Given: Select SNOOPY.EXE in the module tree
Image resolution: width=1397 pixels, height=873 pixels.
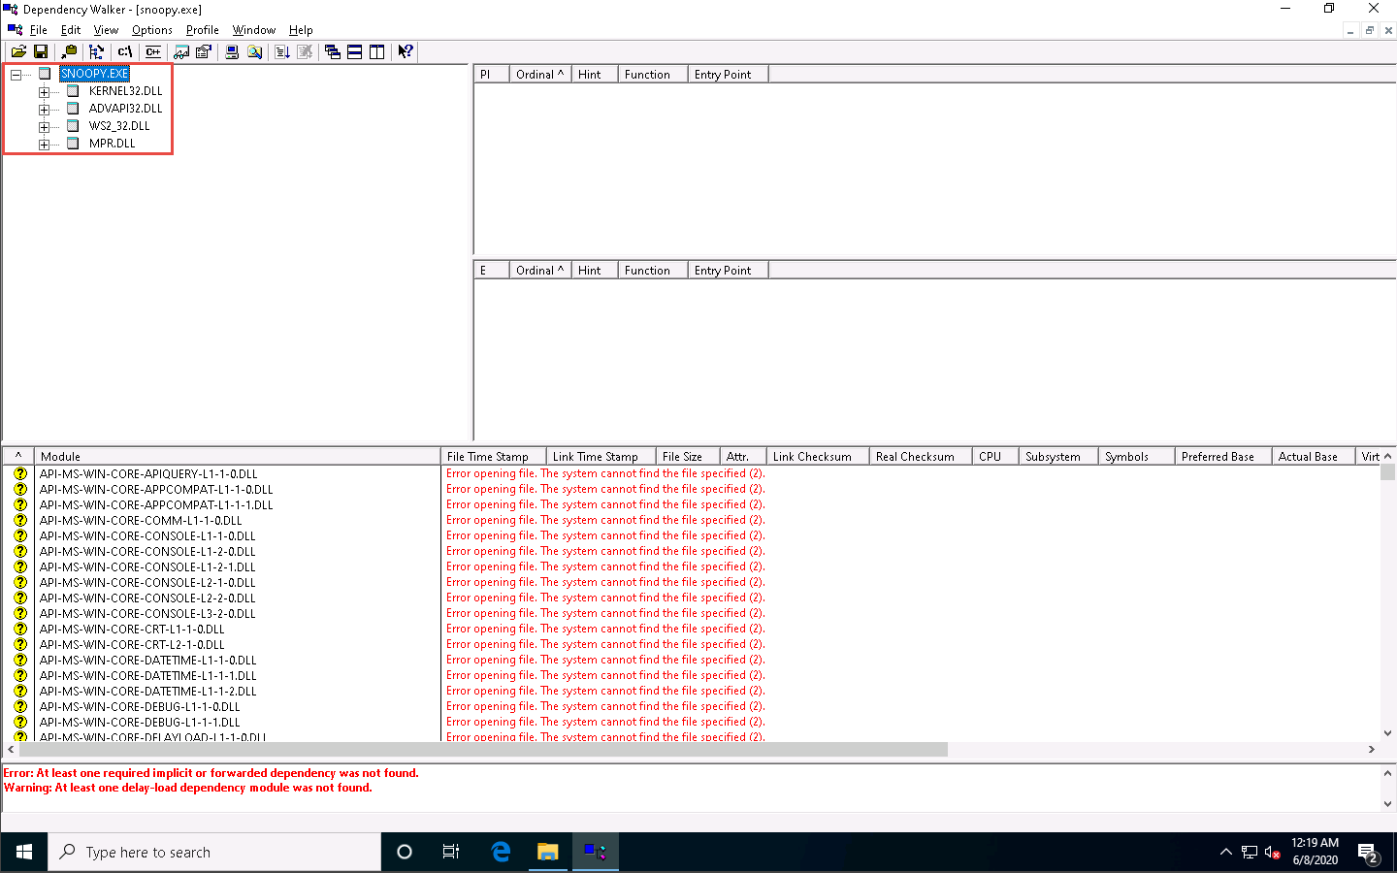Looking at the screenshot, I should 94,74.
